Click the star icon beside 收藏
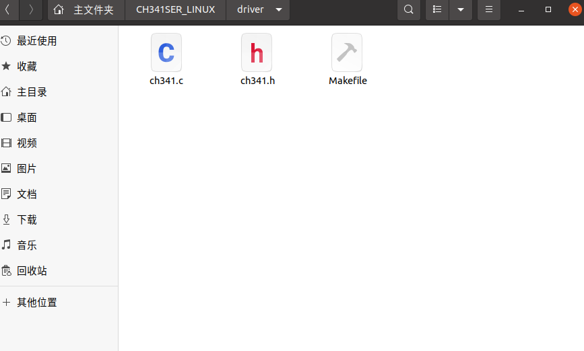This screenshot has height=351, width=584. [x=5, y=66]
